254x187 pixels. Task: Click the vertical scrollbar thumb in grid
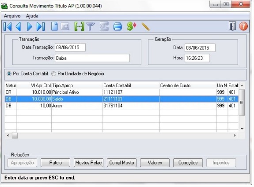242,102
